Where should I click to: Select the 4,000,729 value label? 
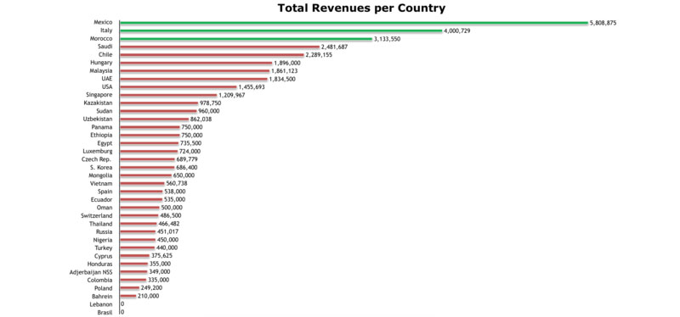coord(456,31)
